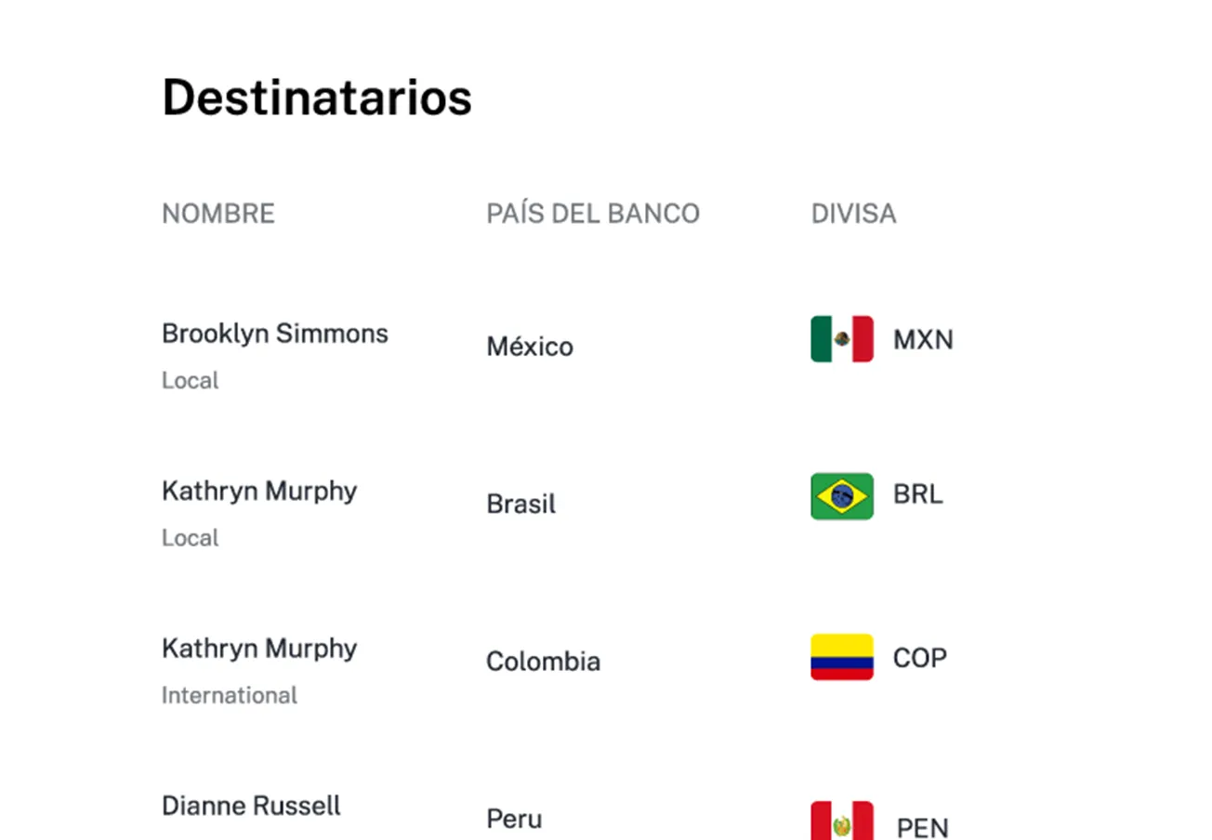Click the Brazil flag icon

click(x=841, y=496)
